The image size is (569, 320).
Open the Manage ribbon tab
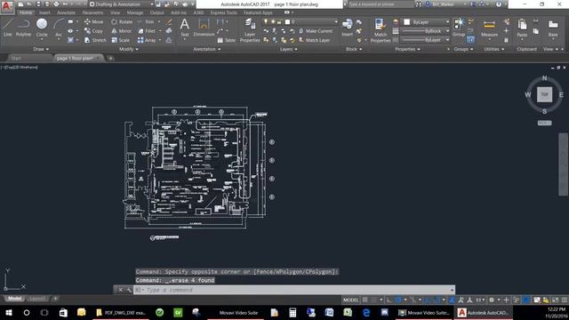point(134,12)
